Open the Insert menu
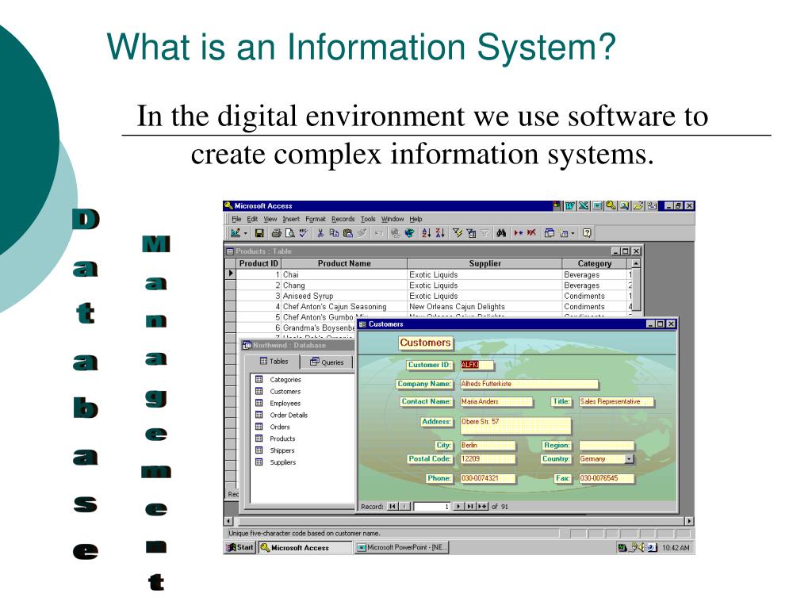 (x=291, y=219)
